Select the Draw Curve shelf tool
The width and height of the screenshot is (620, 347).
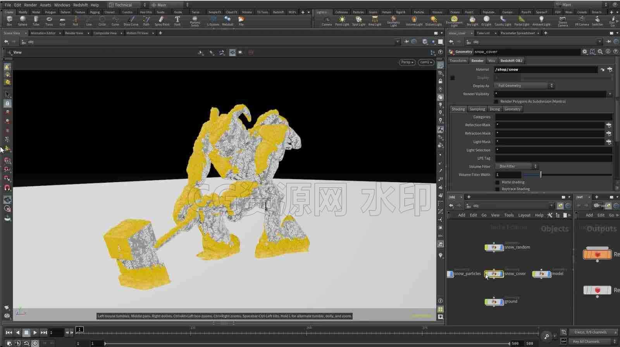coord(131,21)
